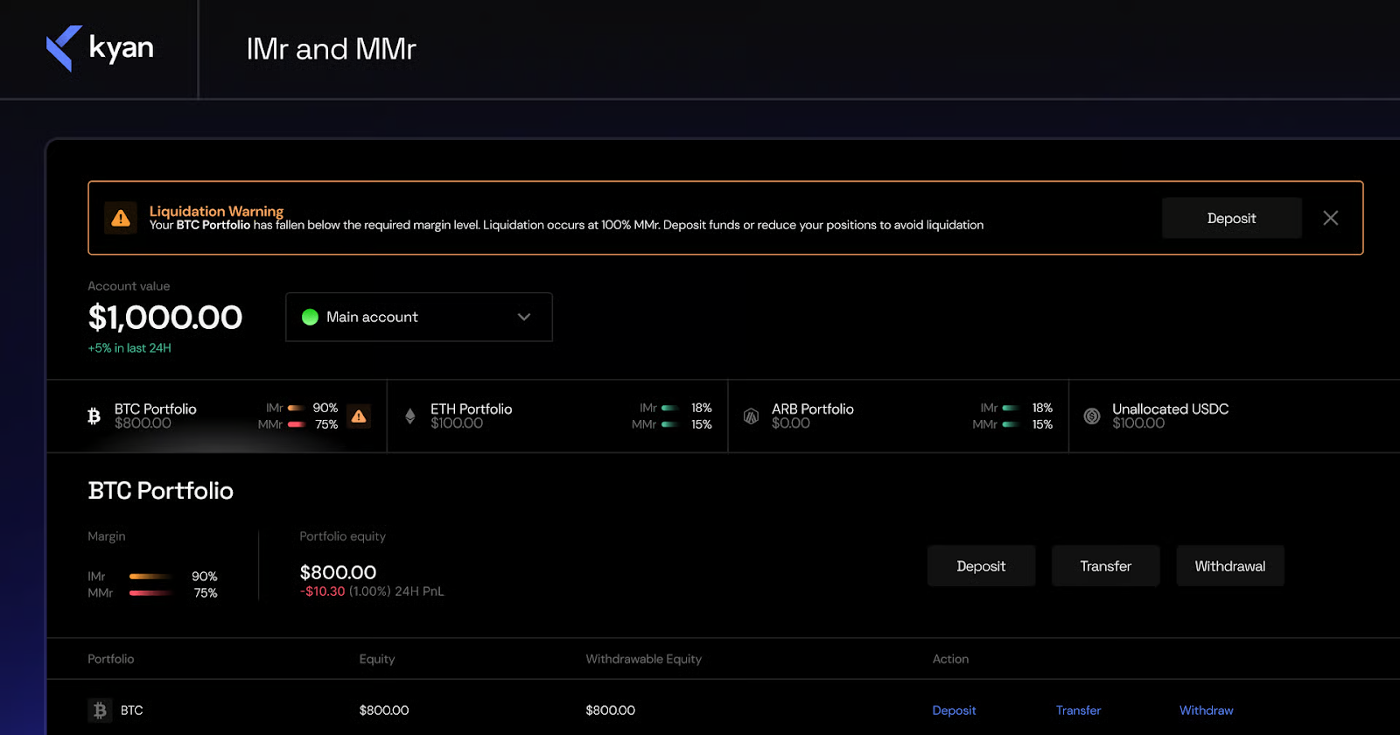This screenshot has height=735, width=1400.
Task: Click the IMr and MMr page title
Action: 331,49
